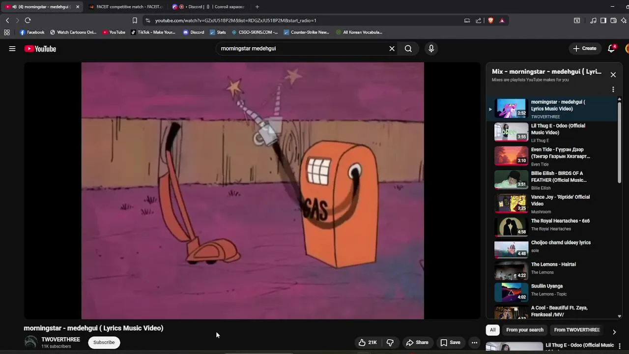629x354 pixels.
Task: Open YouTube bookmark in bookmarks bar
Action: pos(114,32)
